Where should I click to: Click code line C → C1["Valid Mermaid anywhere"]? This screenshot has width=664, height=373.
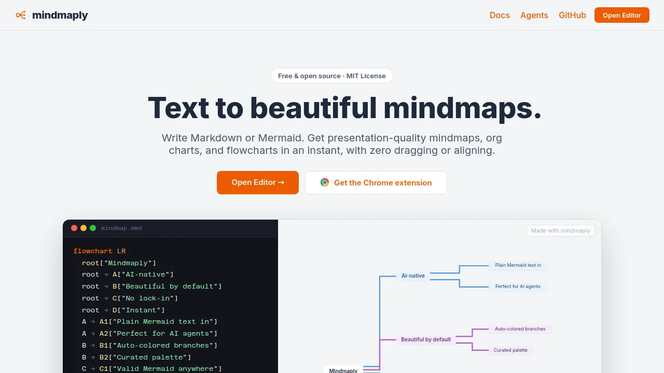coord(152,369)
